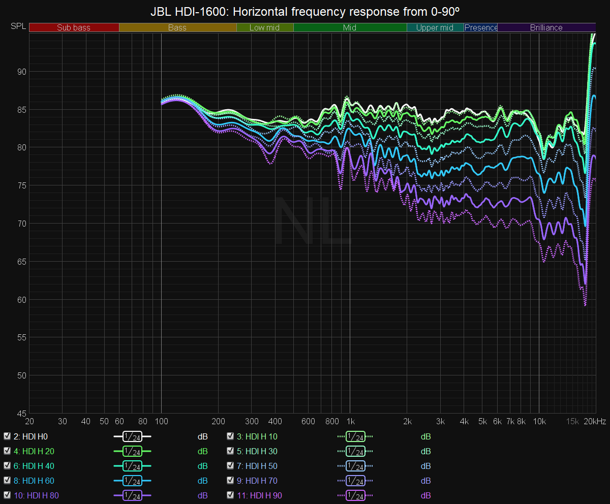610x504 pixels.
Task: Click the Bass frequency band bar
Action: [177, 27]
